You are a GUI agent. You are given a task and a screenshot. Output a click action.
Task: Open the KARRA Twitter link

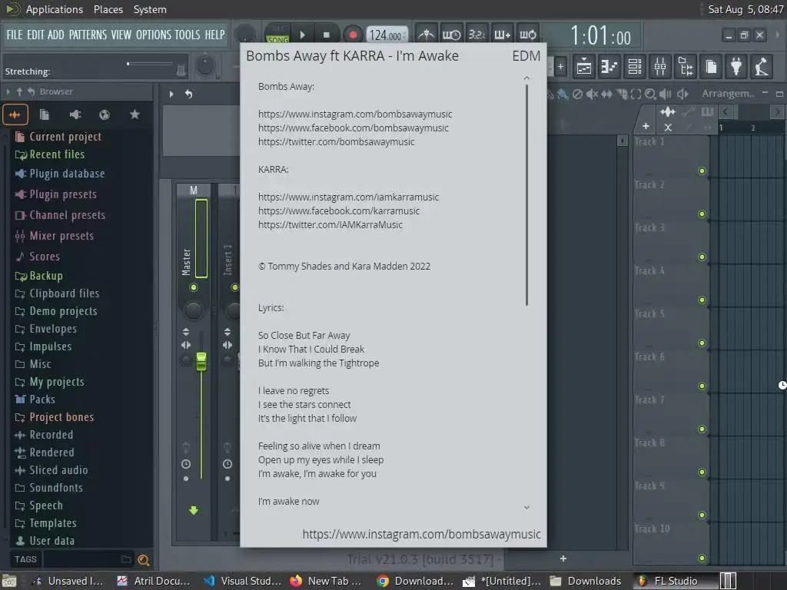tap(330, 225)
